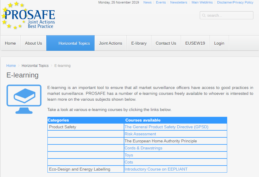
Task: Open the News link
Action: coord(147,2)
